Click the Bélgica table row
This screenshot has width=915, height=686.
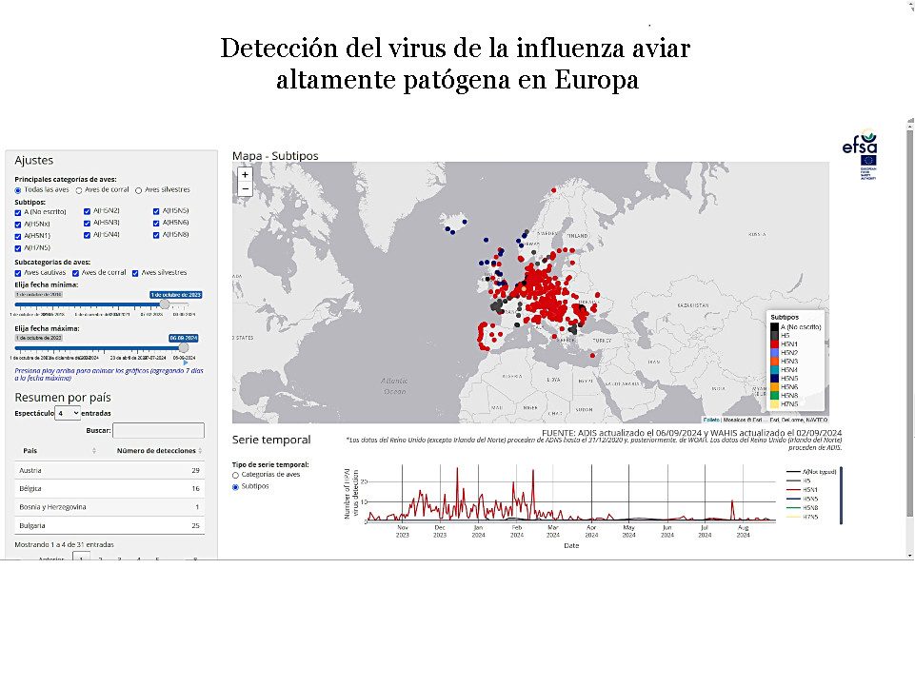[x=109, y=488]
